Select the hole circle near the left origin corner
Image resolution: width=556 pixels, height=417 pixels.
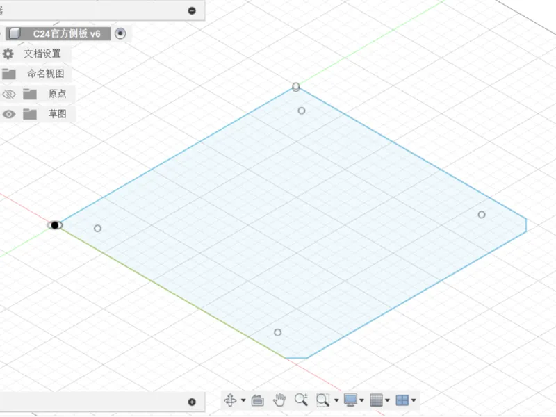tap(97, 229)
